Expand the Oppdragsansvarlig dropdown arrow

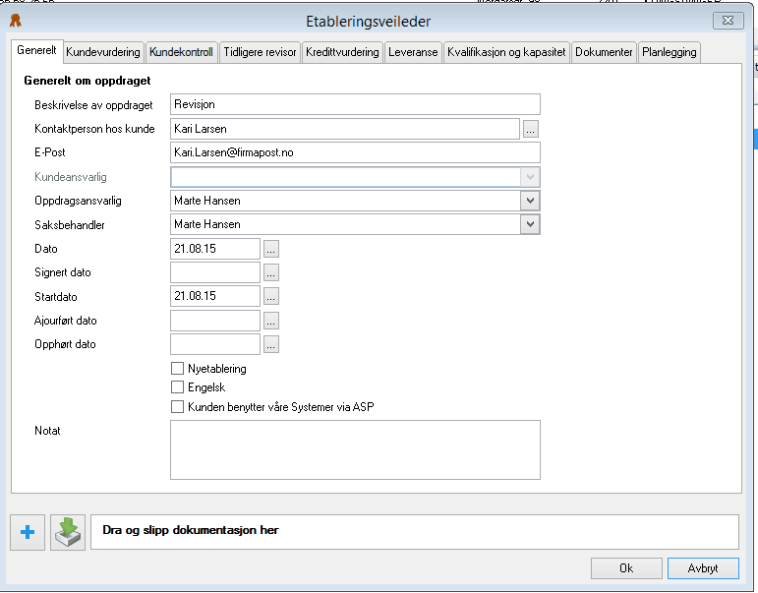tap(530, 201)
